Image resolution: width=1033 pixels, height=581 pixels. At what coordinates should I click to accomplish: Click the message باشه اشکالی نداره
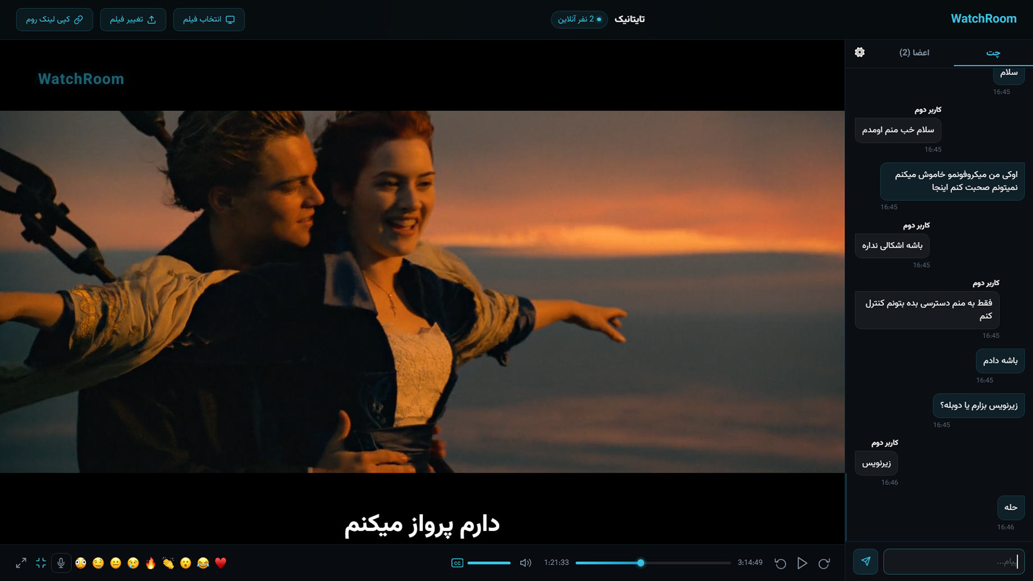point(892,245)
